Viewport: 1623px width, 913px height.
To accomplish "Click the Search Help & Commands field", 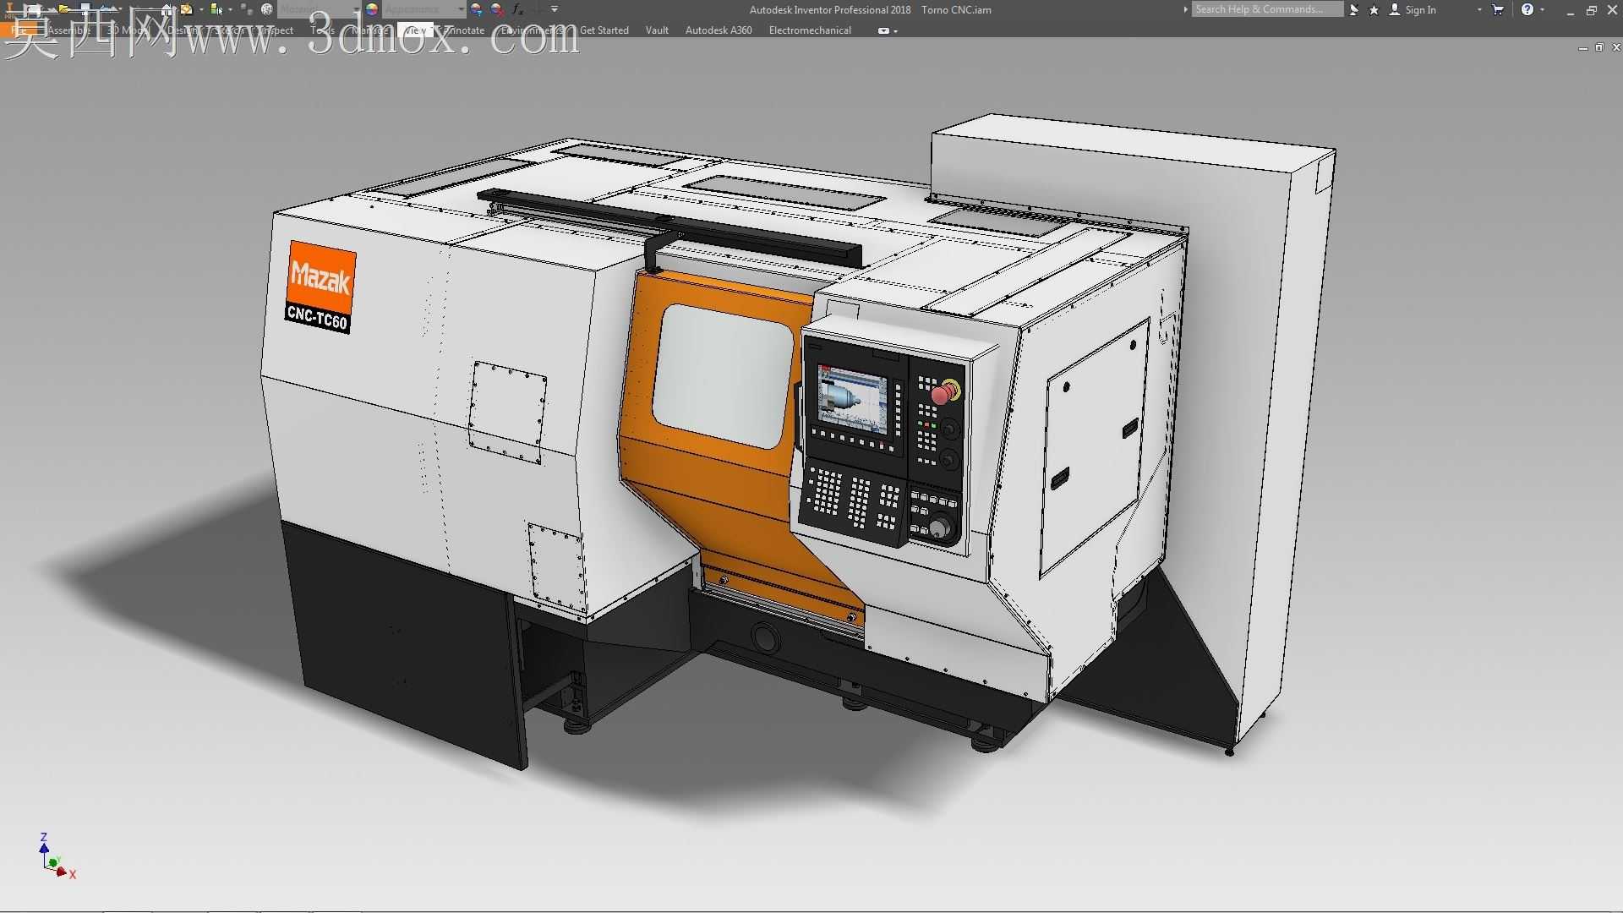I will [x=1267, y=9].
